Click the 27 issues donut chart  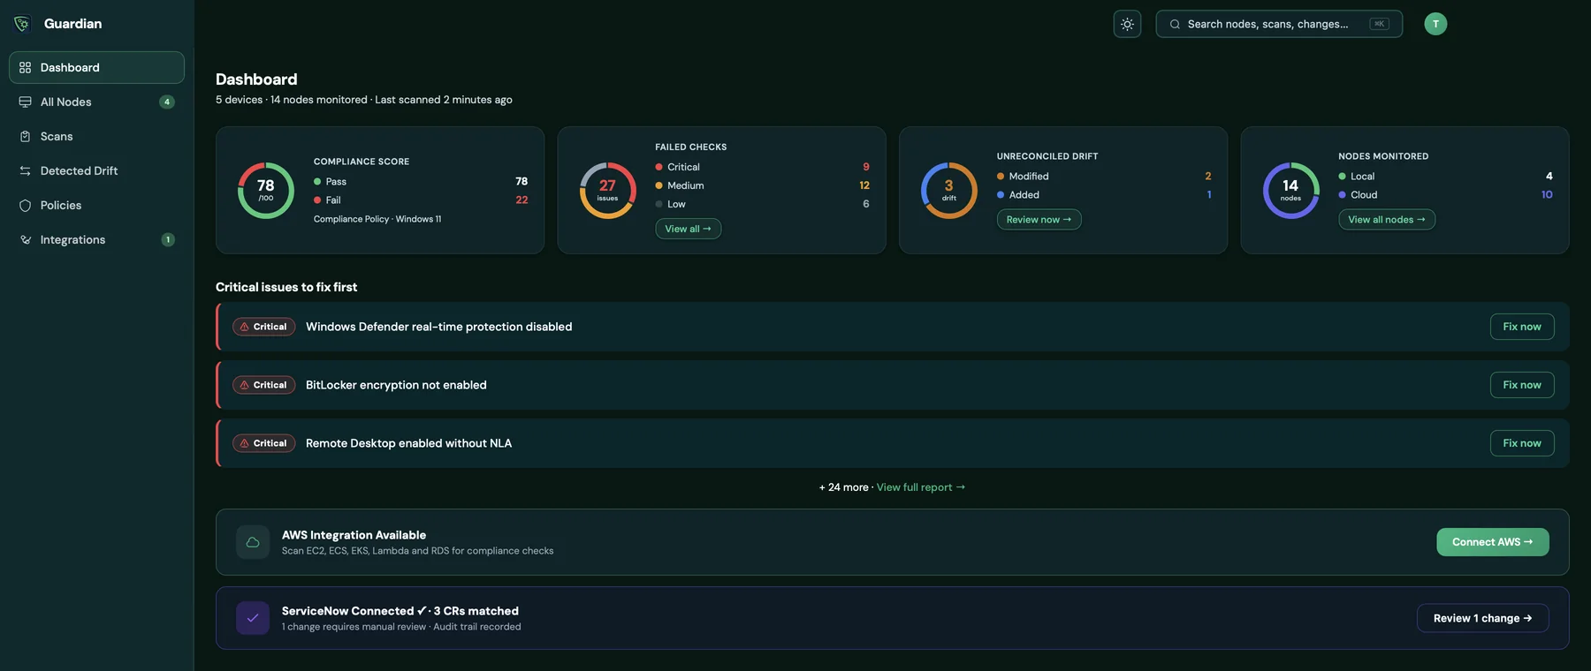[x=607, y=191]
